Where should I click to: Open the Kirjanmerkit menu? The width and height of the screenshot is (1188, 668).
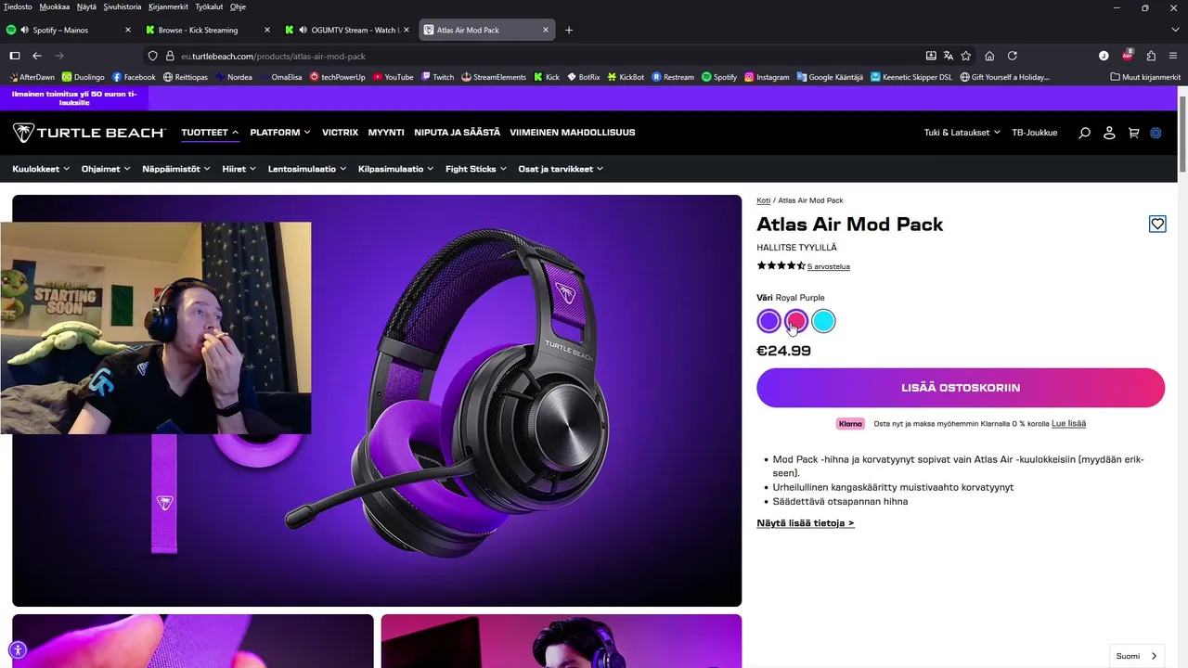pyautogui.click(x=169, y=6)
